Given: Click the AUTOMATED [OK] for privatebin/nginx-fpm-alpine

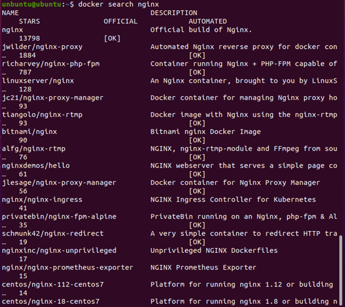Looking at the screenshot, I should [197, 225].
